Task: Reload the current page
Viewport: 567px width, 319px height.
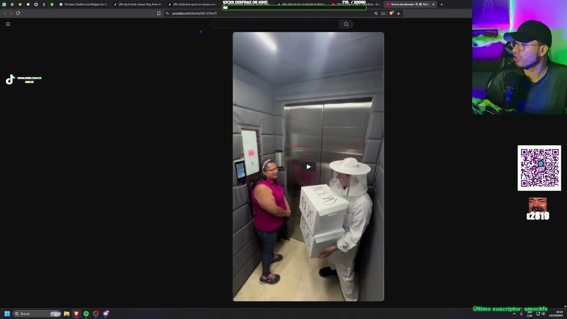Action: coord(18,13)
